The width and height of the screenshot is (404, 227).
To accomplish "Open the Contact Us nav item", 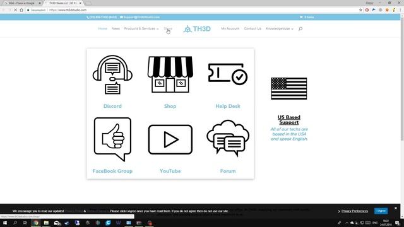I will (252, 28).
